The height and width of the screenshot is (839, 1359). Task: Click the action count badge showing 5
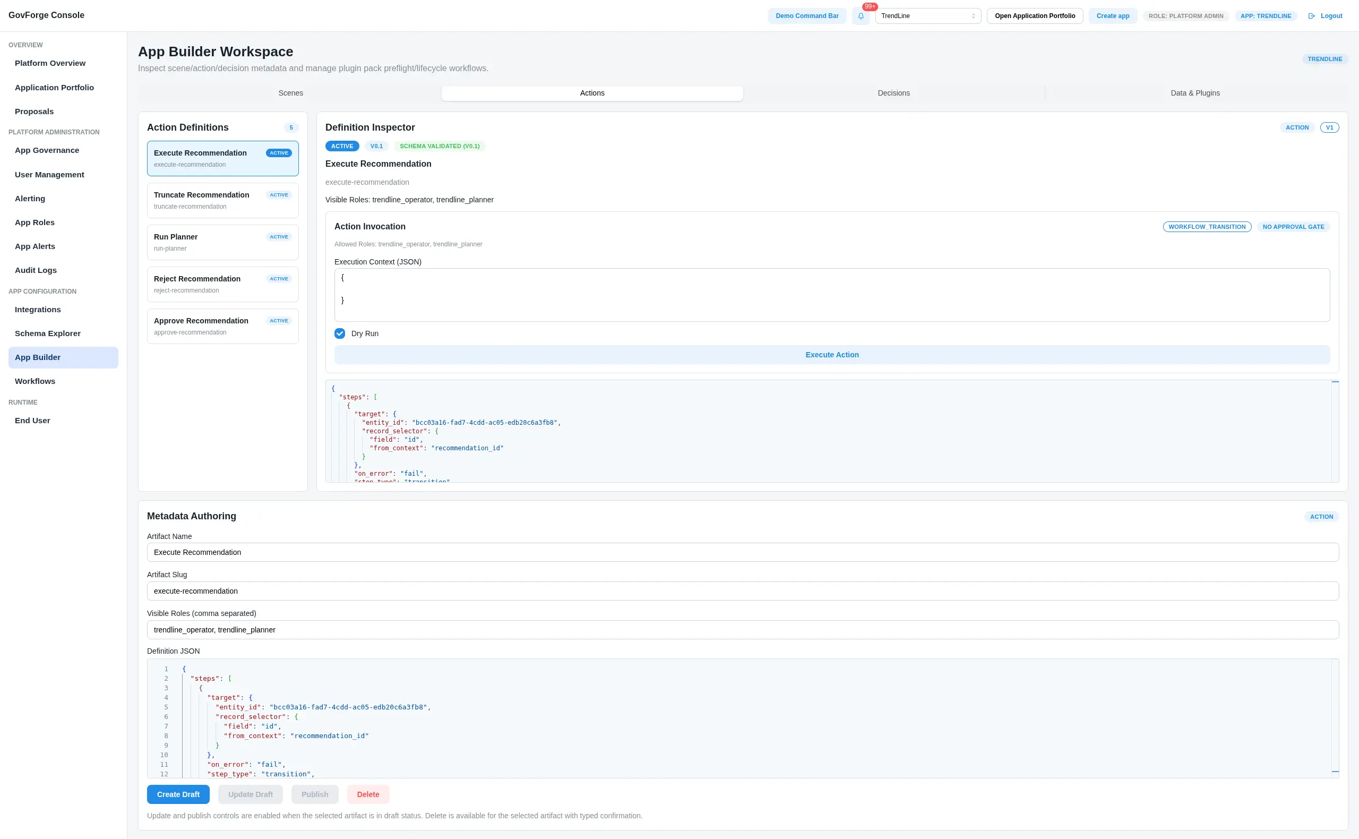pos(291,127)
